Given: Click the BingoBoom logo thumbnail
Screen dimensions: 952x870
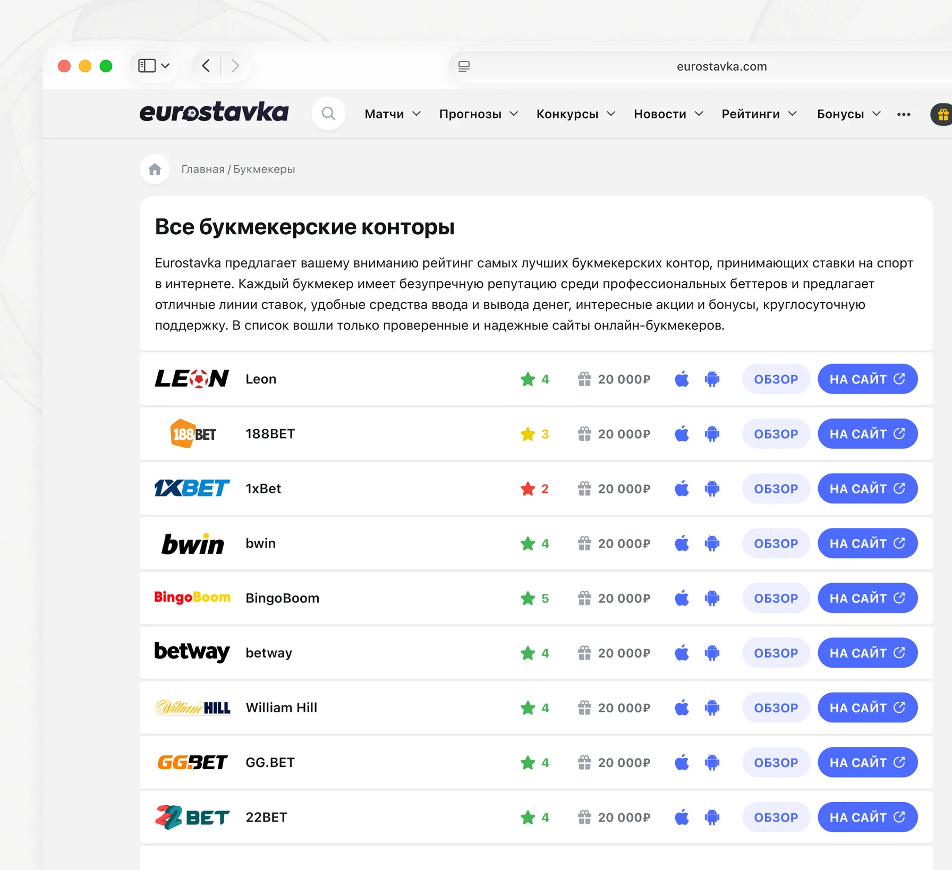Looking at the screenshot, I should tap(192, 598).
